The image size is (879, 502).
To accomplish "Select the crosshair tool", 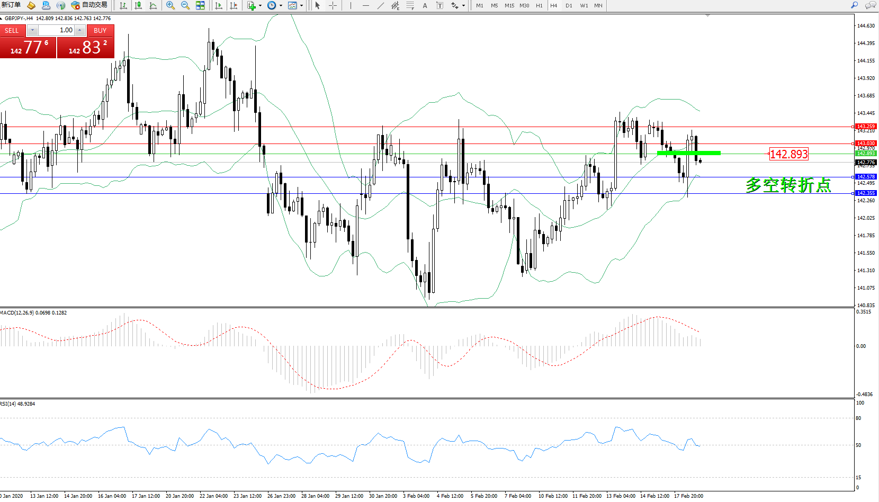I will pyautogui.click(x=333, y=5).
